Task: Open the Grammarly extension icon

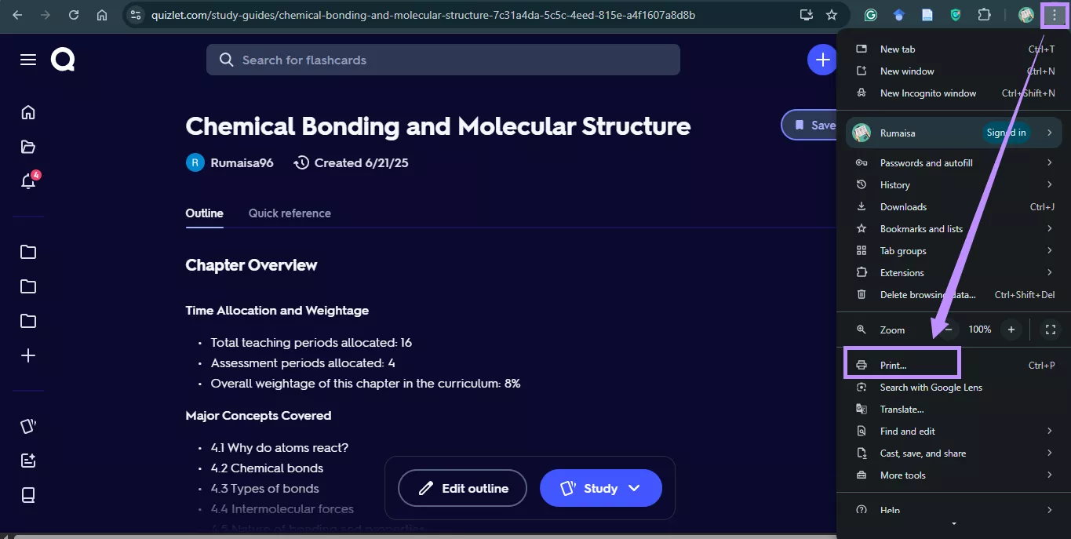Action: pyautogui.click(x=871, y=14)
